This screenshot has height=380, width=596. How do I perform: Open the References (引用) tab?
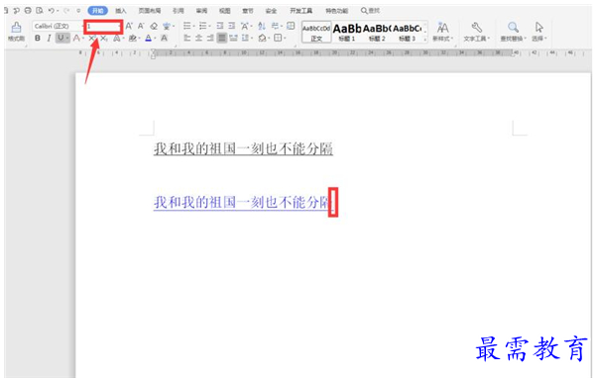(179, 11)
